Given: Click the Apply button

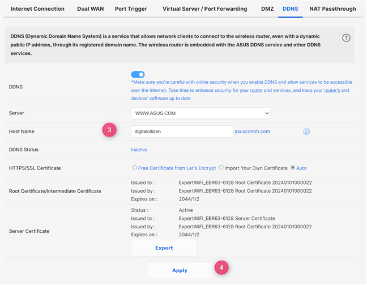Looking at the screenshot, I should click(x=180, y=270).
